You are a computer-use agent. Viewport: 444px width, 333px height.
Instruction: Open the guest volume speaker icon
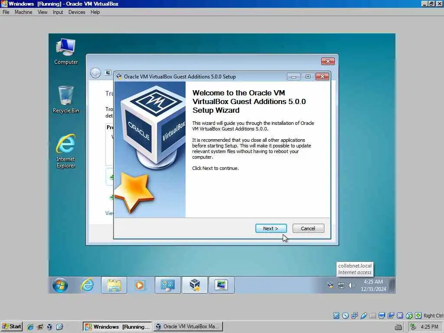click(x=351, y=285)
